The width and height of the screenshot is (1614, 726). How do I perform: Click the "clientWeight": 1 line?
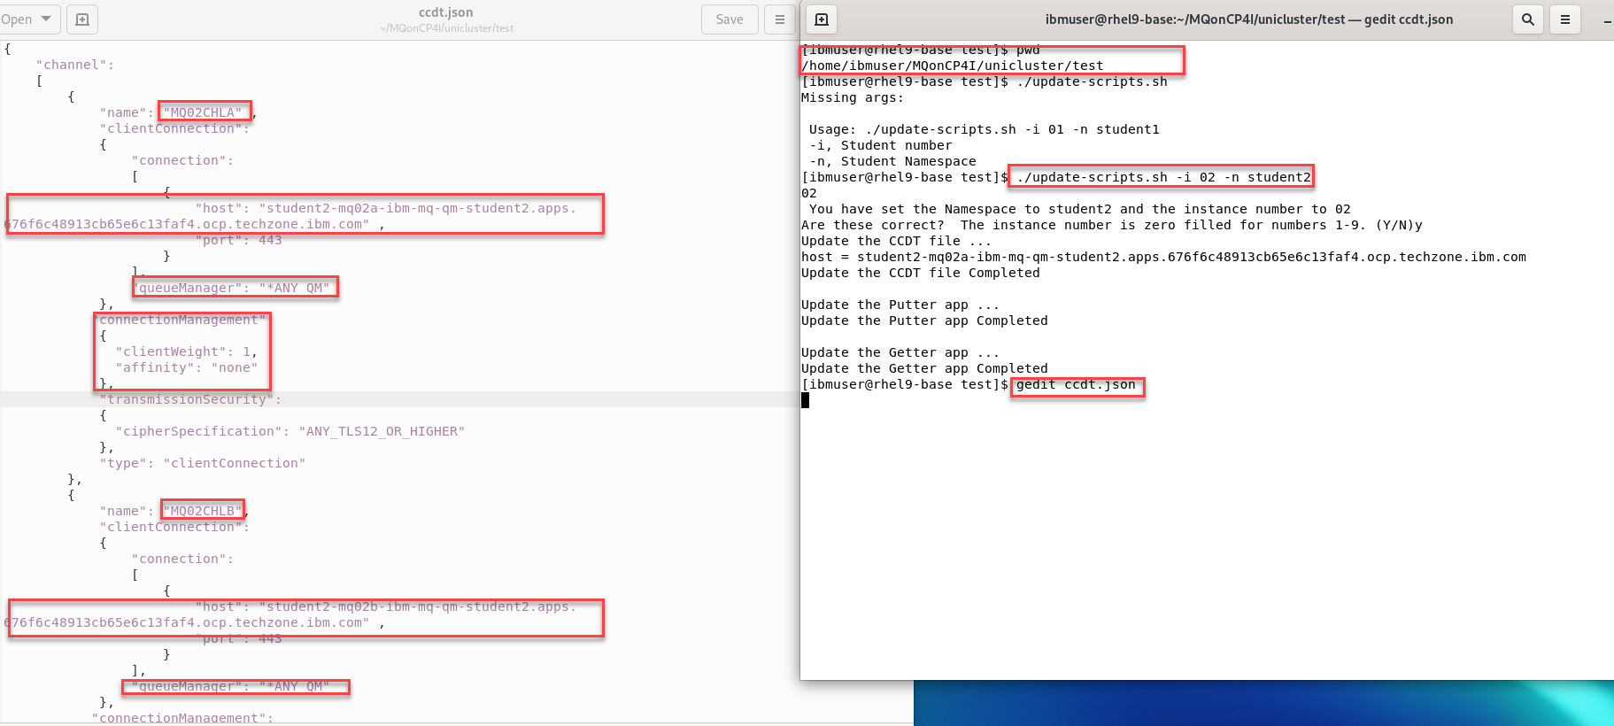186,351
